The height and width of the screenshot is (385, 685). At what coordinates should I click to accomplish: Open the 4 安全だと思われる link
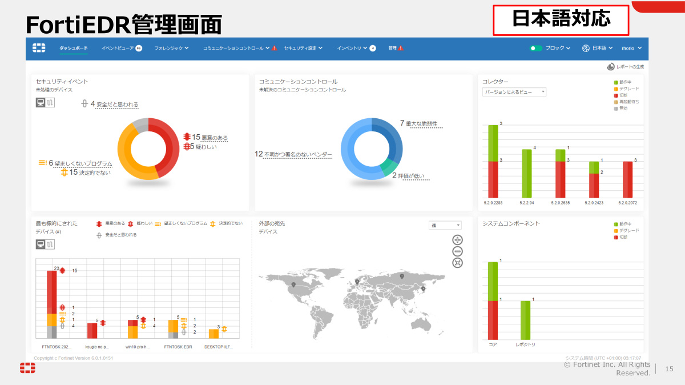tap(114, 105)
